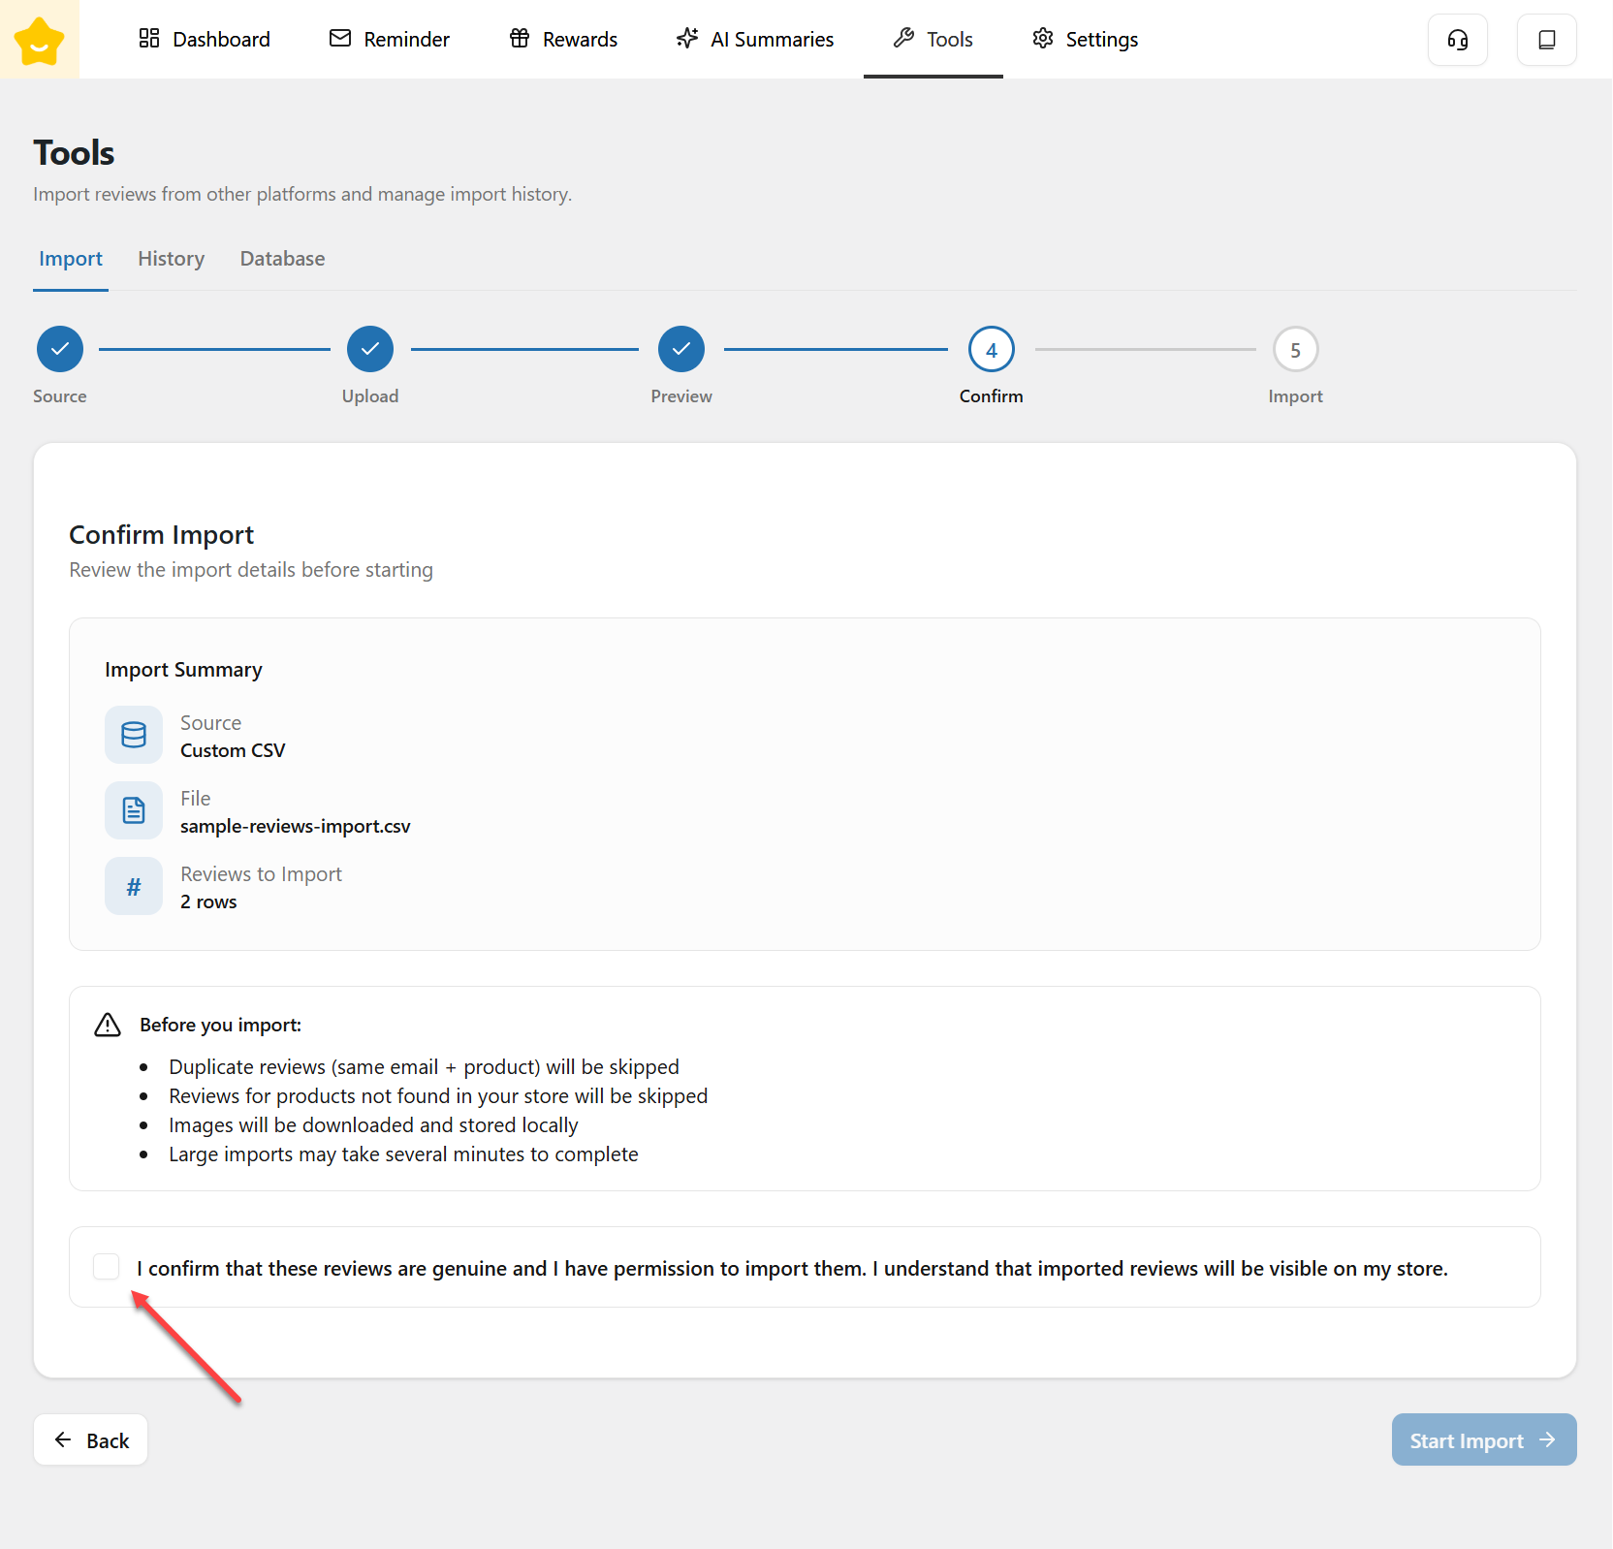Open Settings in the navigation bar
This screenshot has width=1613, height=1549.
pos(1085,40)
